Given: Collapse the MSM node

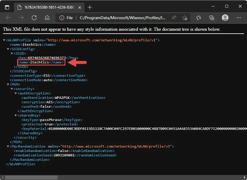Looking at the screenshot, I should coord(8,84).
